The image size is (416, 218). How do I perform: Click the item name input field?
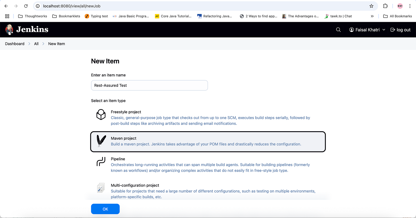coord(149,85)
